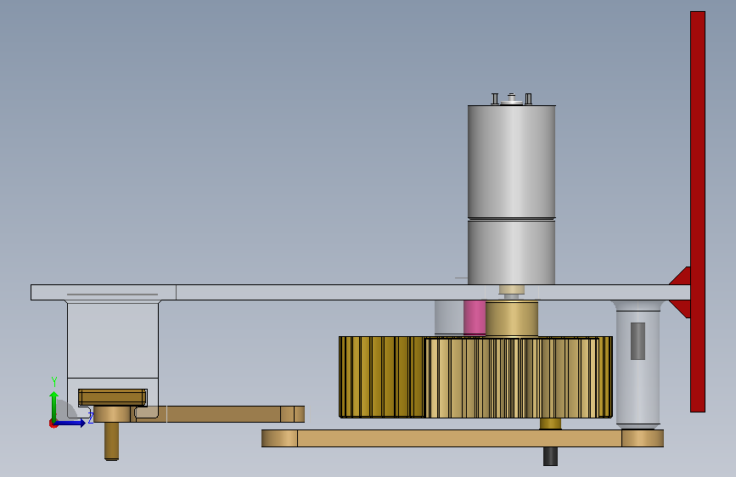The image size is (736, 477).
Task: Select the brass hub above the gears
Action: 512,319
